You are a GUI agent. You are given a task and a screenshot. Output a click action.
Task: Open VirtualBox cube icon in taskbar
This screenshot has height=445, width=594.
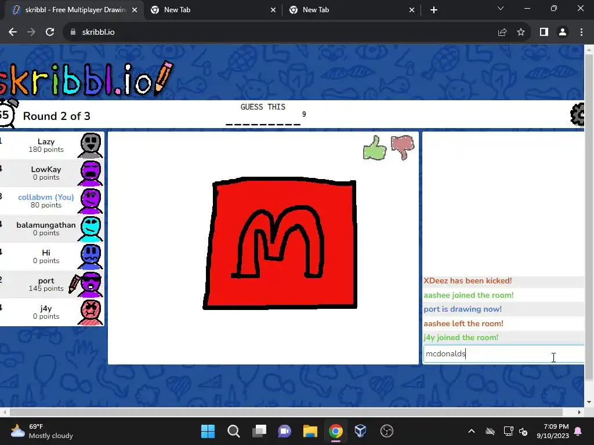pos(360,431)
